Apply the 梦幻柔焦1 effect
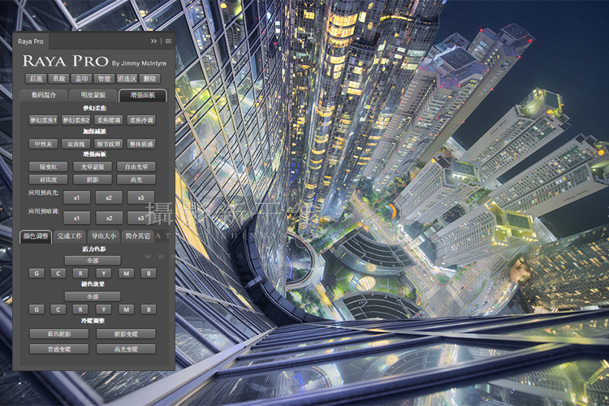Viewport: 609px width, 406px height. [x=44, y=120]
